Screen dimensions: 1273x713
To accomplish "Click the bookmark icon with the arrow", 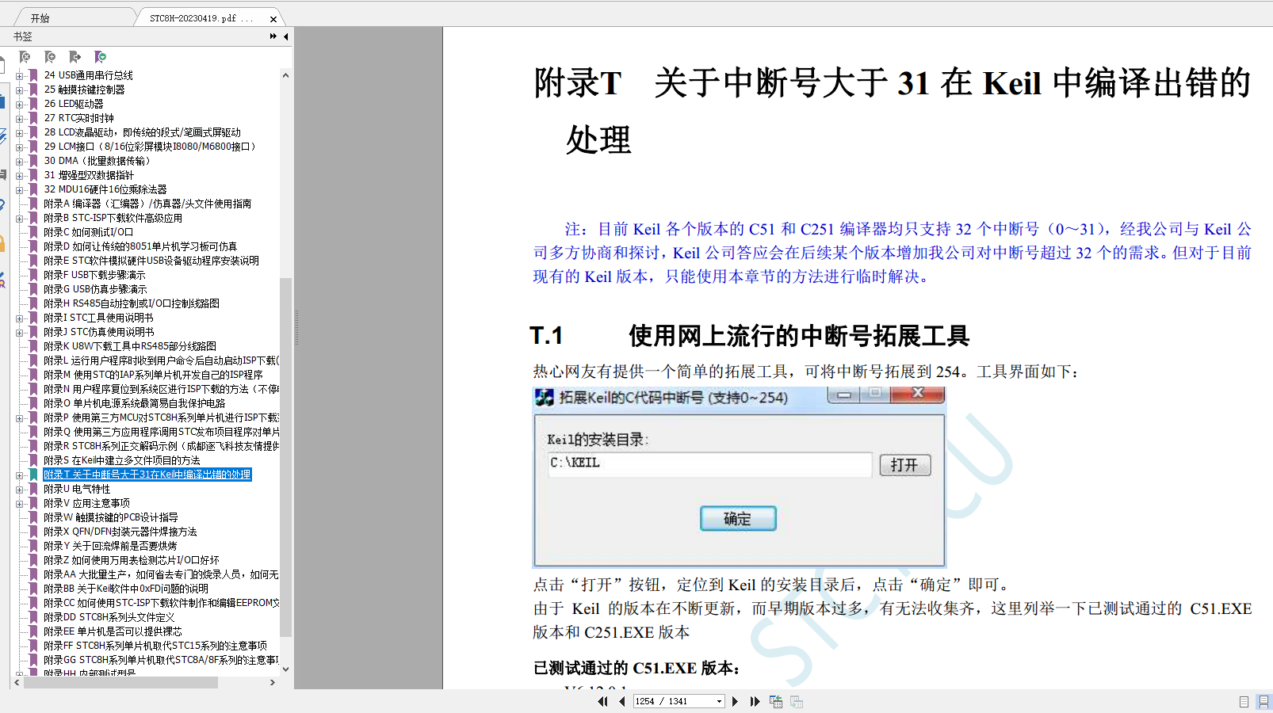I will [75, 57].
